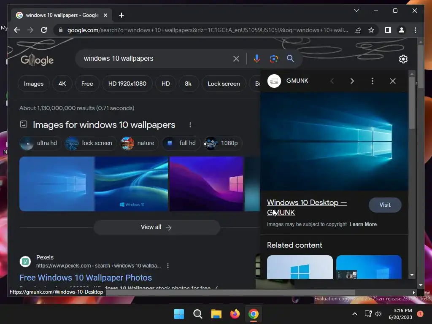Launch Firefox from the taskbar

(235, 314)
